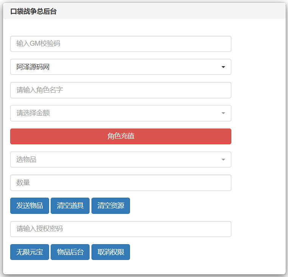
Task: Click the gray panel header bar background
Action: [x=170, y=11]
